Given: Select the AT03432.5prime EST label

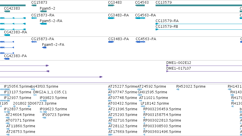Looking at the screenshot, I should click(x=122, y=103).
